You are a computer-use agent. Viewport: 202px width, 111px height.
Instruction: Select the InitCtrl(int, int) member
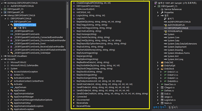pos(84,12)
